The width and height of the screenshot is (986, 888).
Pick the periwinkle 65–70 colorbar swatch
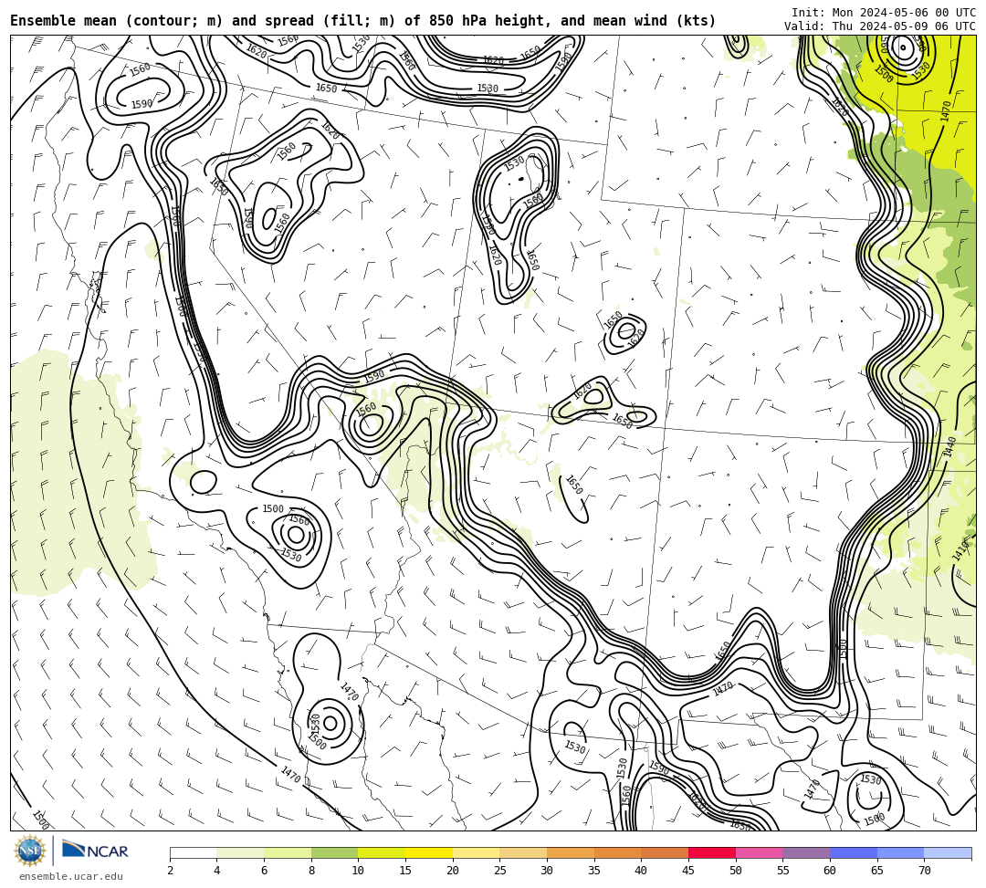900,852
